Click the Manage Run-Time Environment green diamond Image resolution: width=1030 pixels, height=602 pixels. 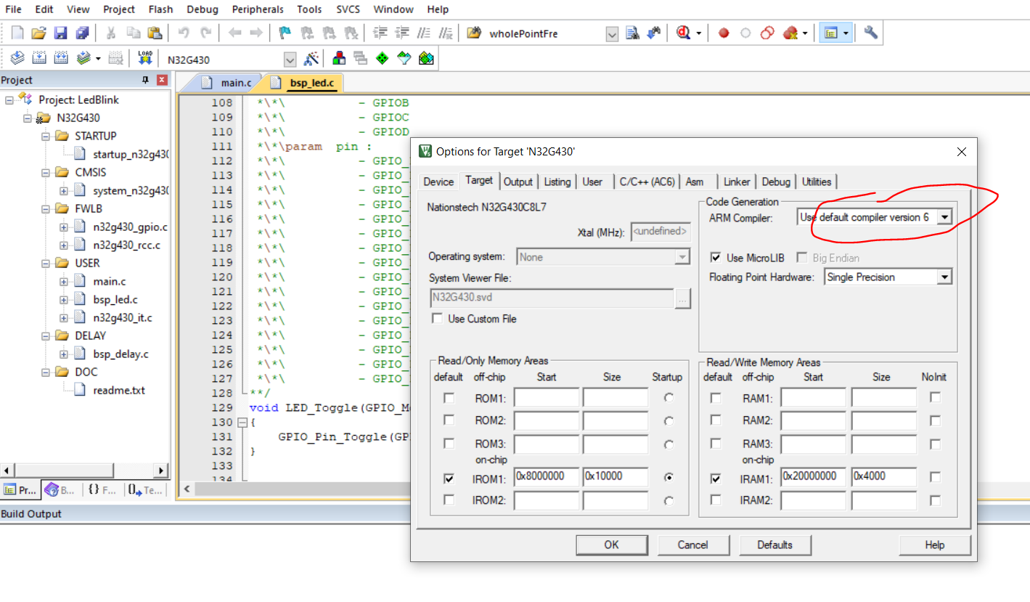[383, 58]
